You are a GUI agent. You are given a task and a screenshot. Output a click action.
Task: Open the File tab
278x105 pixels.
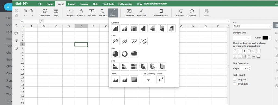[x=40, y=4]
